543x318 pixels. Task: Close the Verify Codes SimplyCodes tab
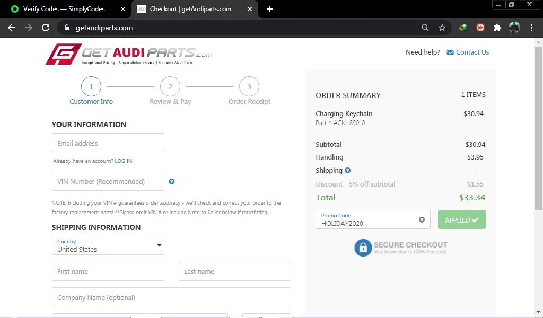point(123,9)
